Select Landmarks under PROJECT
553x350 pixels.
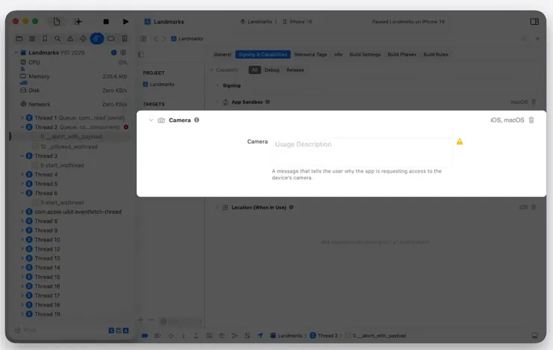[x=158, y=85]
